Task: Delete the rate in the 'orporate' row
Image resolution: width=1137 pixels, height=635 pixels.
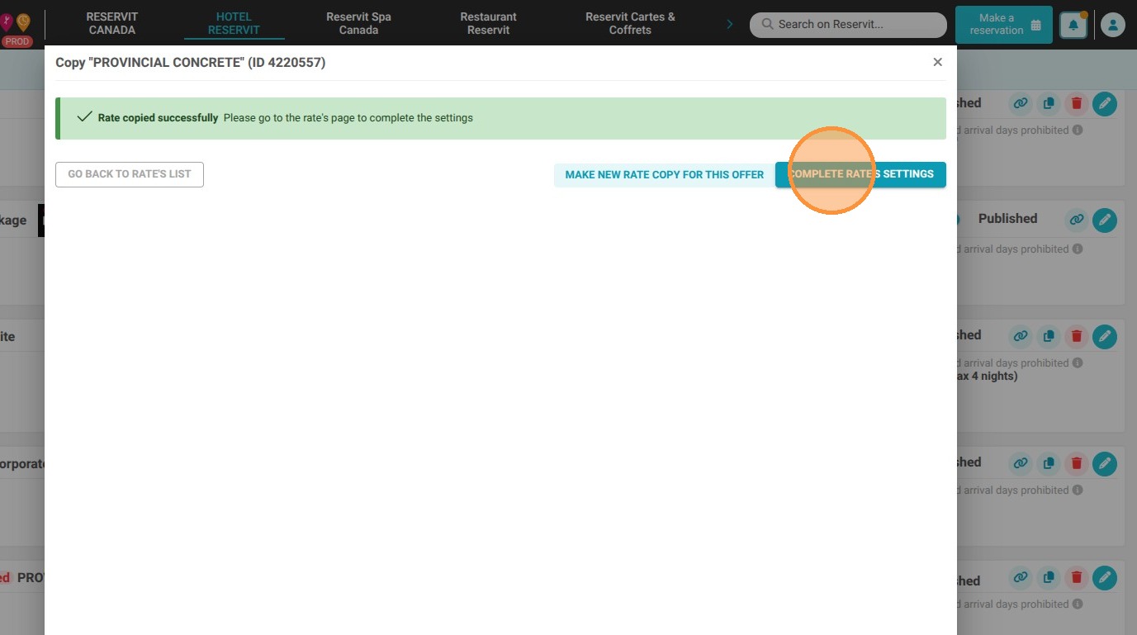Action: tap(1076, 463)
